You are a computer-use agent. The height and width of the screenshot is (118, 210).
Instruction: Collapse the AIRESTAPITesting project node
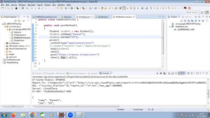(2, 24)
